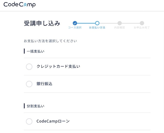Image resolution: width=164 pixels, height=133 pixels.
Task: Click the お支払い方法 step label
Action: point(97,28)
